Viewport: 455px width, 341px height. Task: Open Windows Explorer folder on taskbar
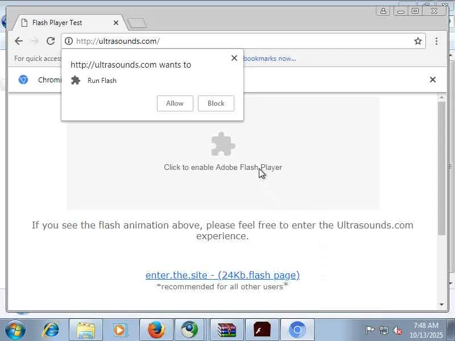point(86,330)
